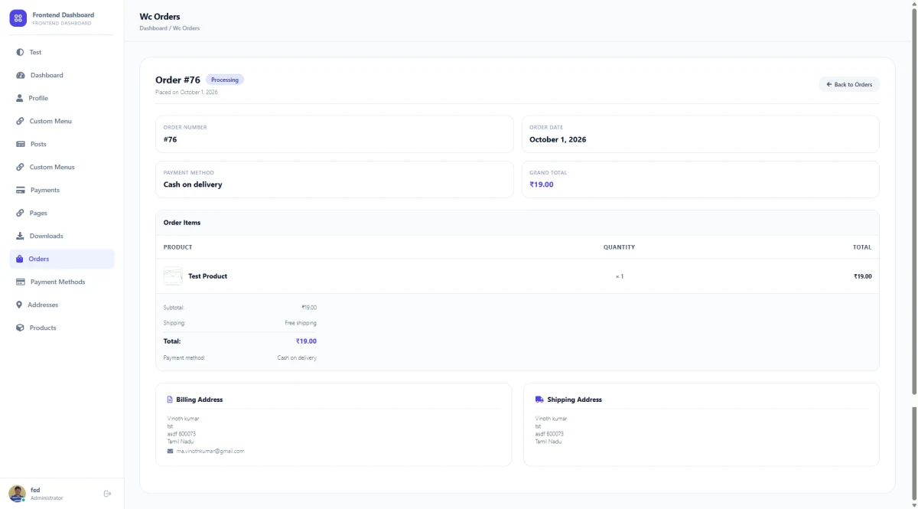Click the Addresses pin sidebar icon
This screenshot has height=509, width=918.
19,305
